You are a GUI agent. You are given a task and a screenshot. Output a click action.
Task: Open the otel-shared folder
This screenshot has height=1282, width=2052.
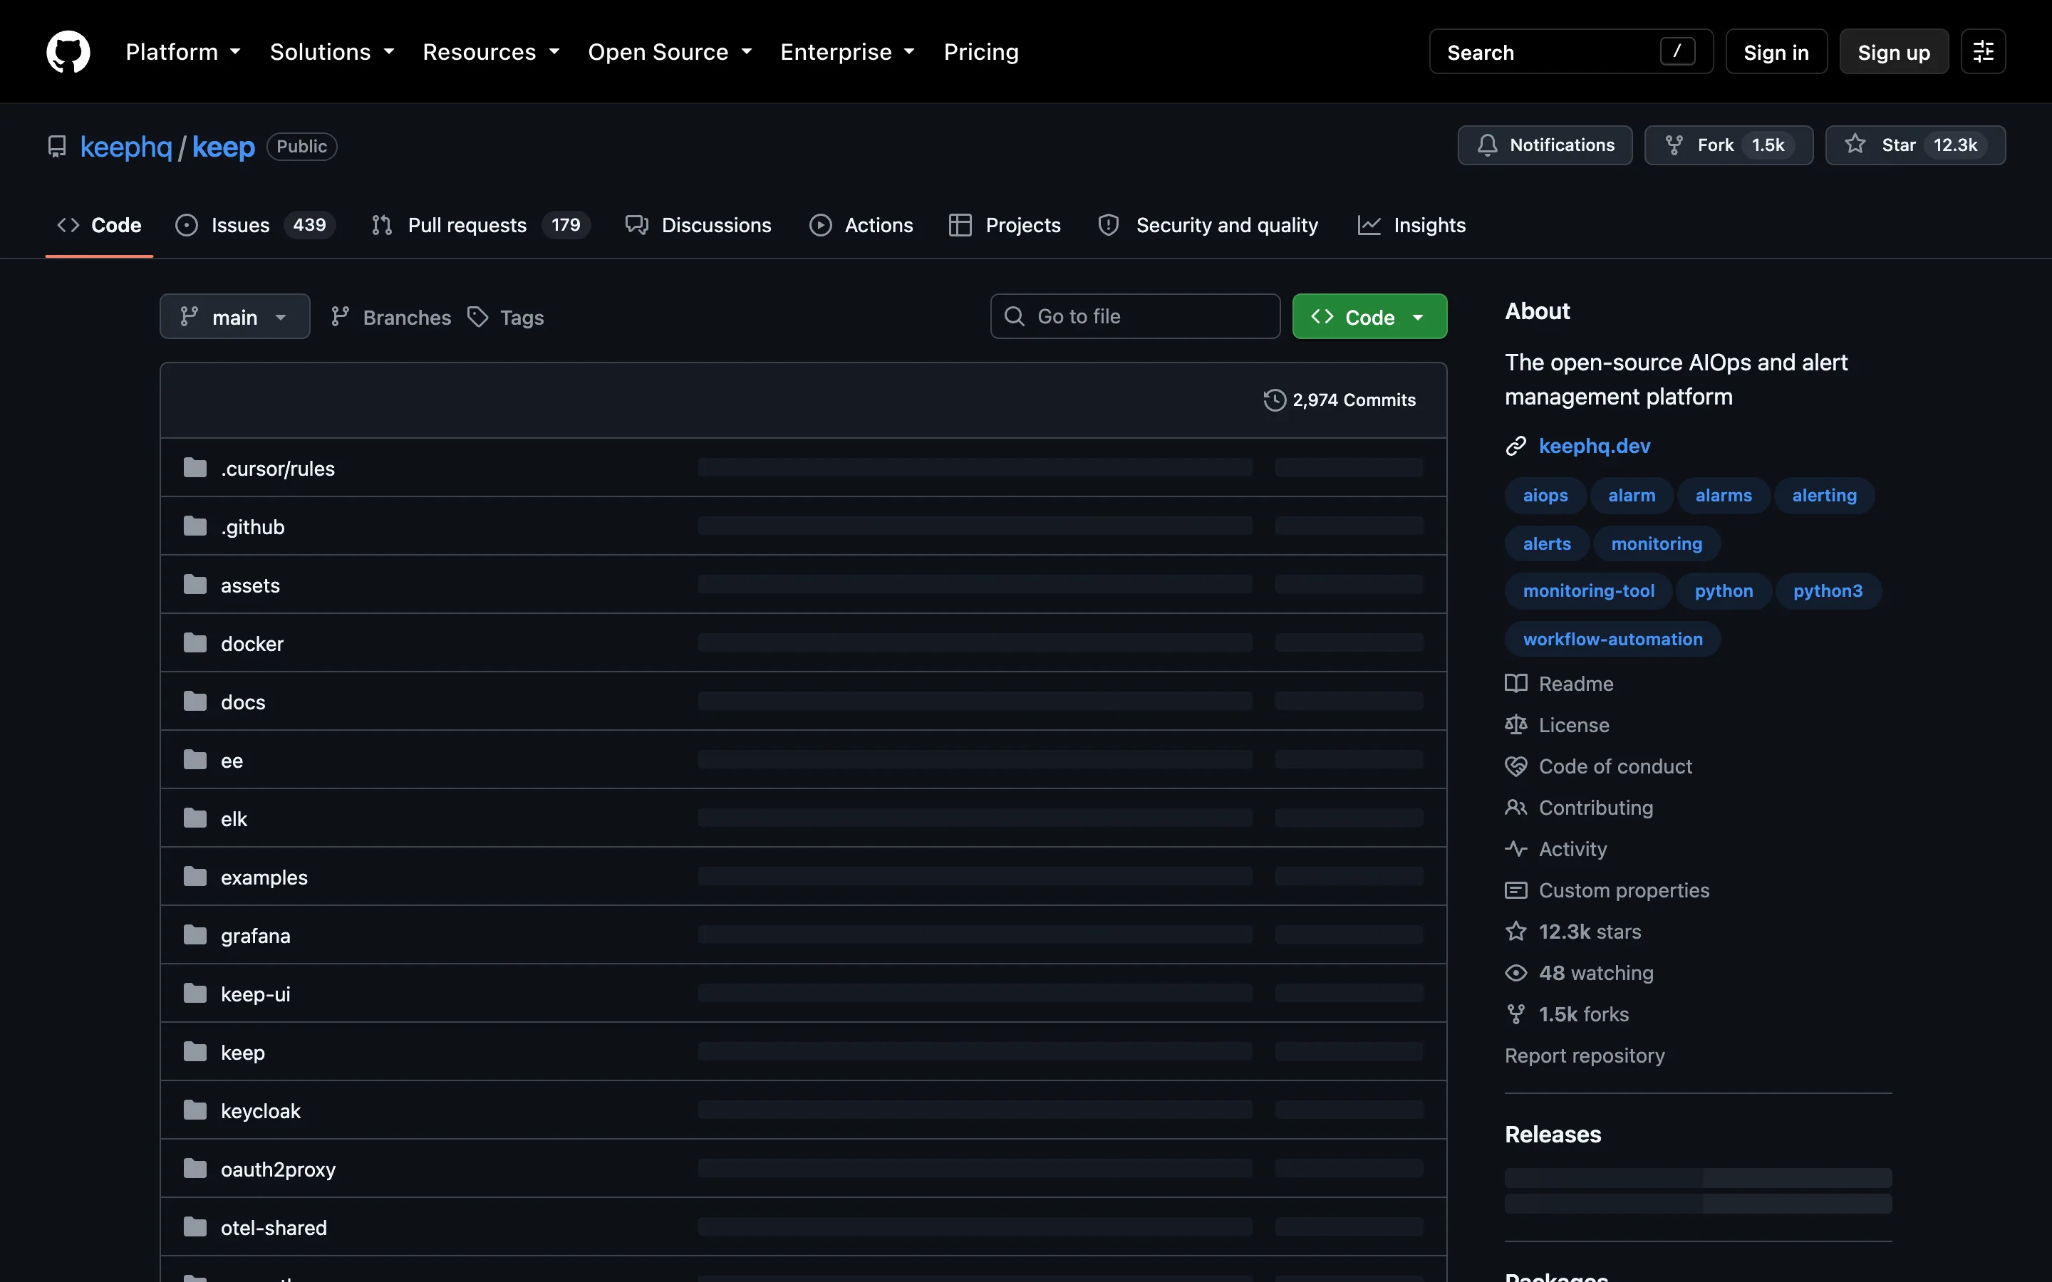click(x=273, y=1228)
